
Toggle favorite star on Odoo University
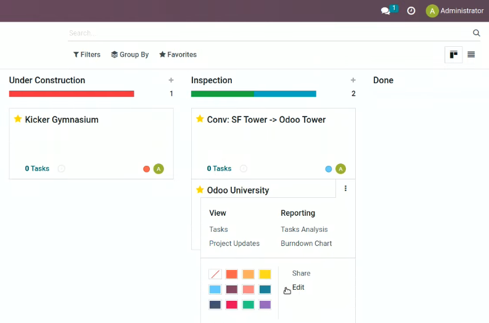[x=200, y=189]
